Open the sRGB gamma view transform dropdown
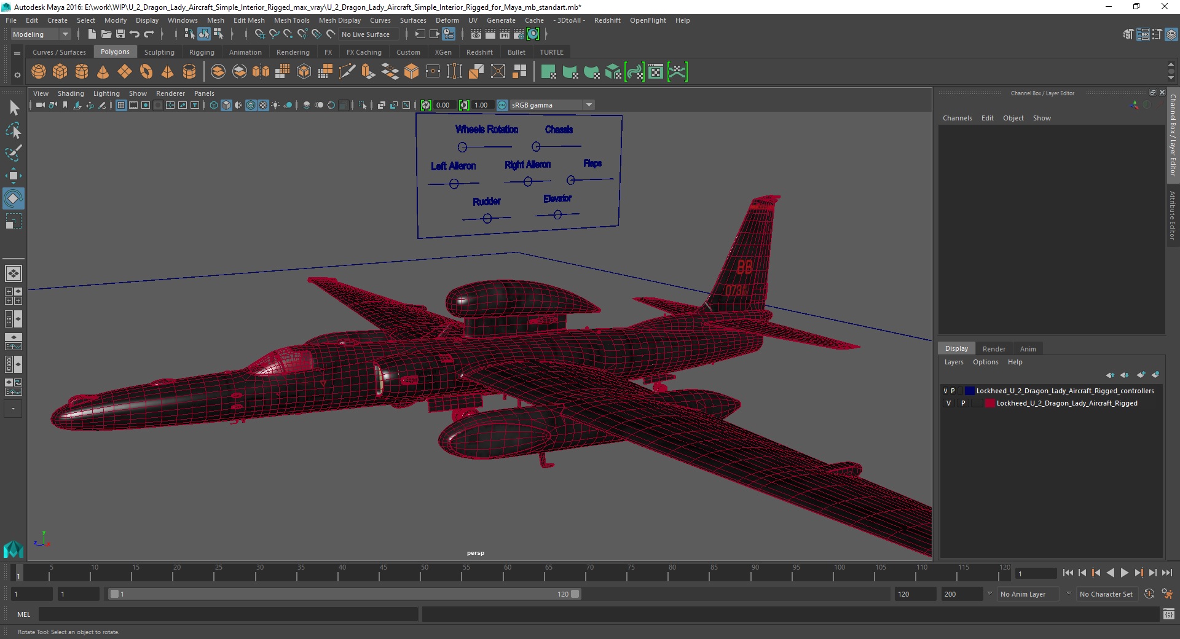 [551, 105]
